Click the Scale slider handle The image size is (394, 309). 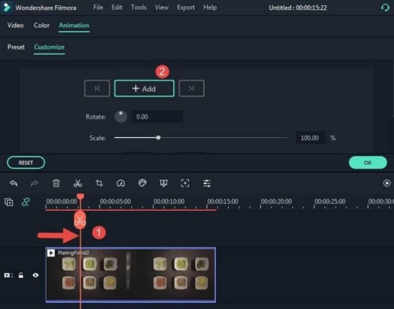(159, 137)
